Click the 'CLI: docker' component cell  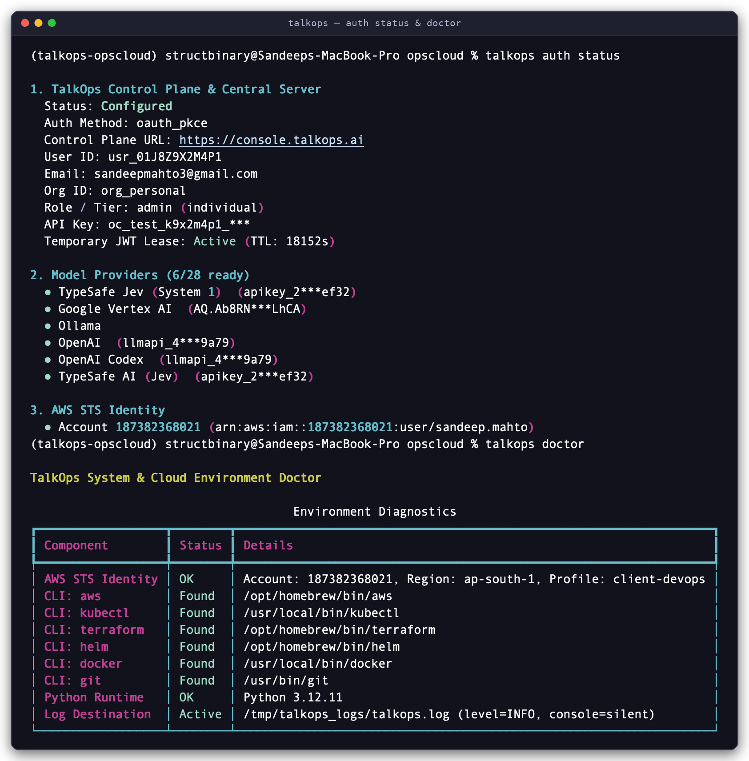[83, 664]
